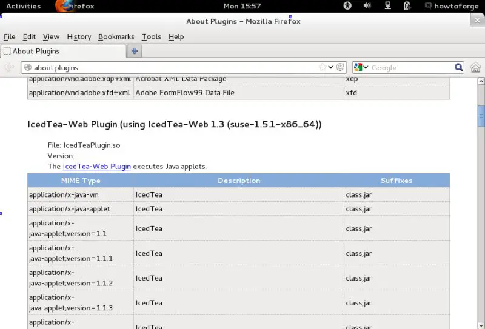Screen dimensions: 485x329
Task: Open the clock showing Mon 15:57
Action: 242,6
